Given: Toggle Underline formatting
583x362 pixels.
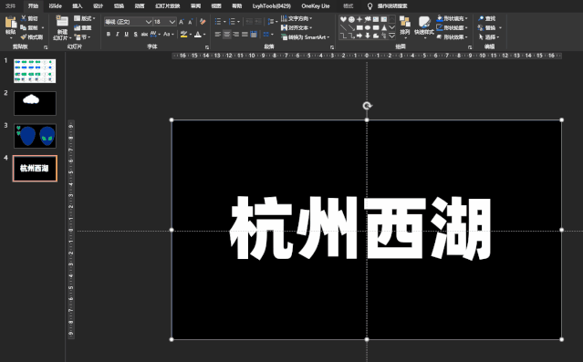Looking at the screenshot, I should 127,34.
